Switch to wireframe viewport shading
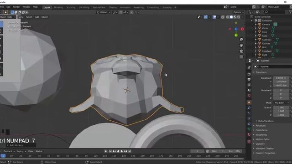Viewport: 292px width, 164px height. 228,17
